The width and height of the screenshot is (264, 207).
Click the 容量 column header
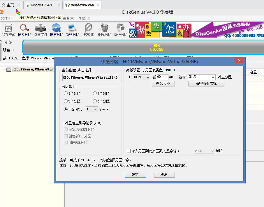click(253, 72)
